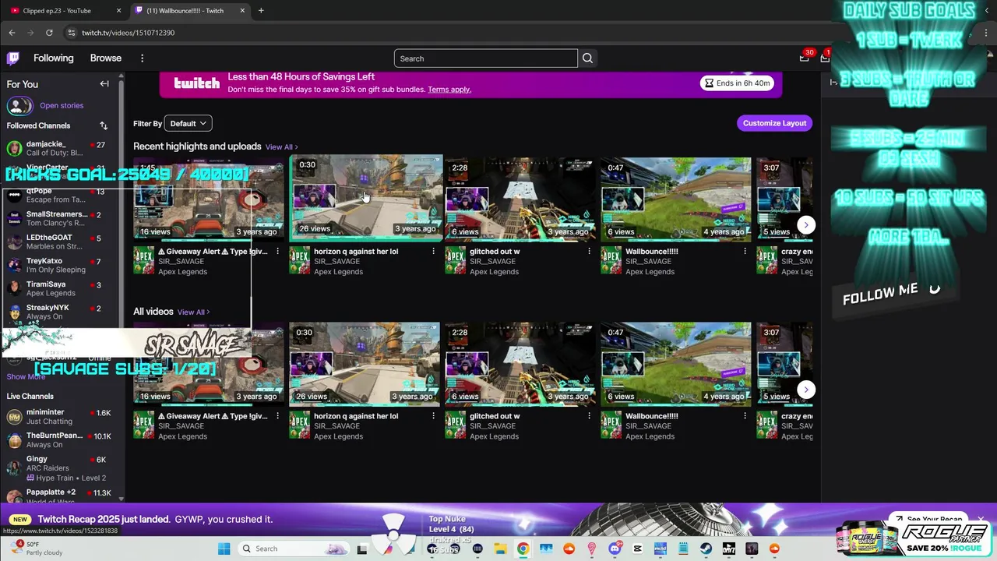Open Gingy live channel
The width and height of the screenshot is (997, 561).
[x=59, y=468]
